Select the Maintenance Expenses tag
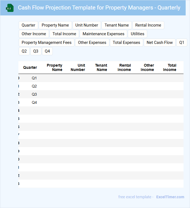 (103, 34)
